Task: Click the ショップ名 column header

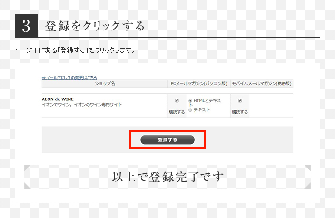Action: pyautogui.click(x=105, y=84)
